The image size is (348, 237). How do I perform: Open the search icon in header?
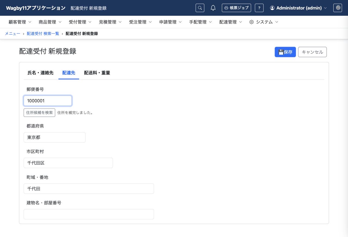click(x=200, y=8)
